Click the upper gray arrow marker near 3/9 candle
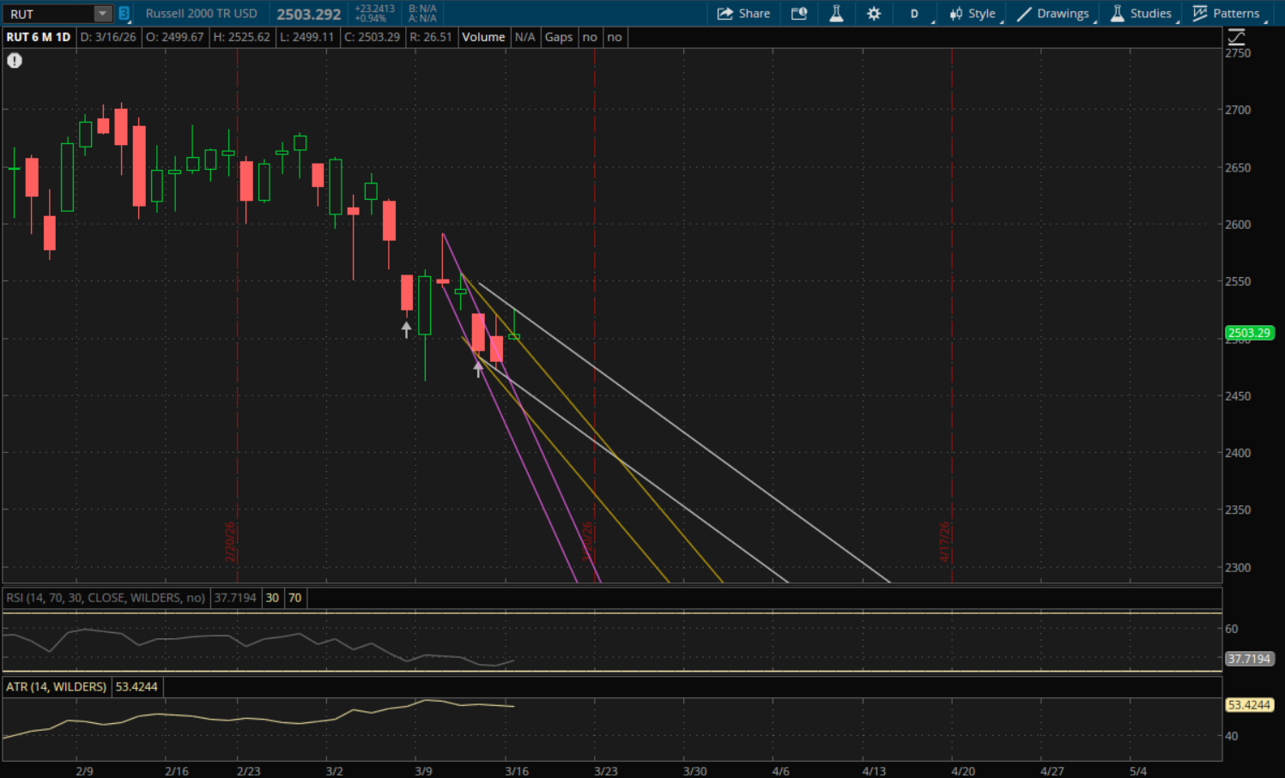The height and width of the screenshot is (778, 1285). click(x=406, y=329)
